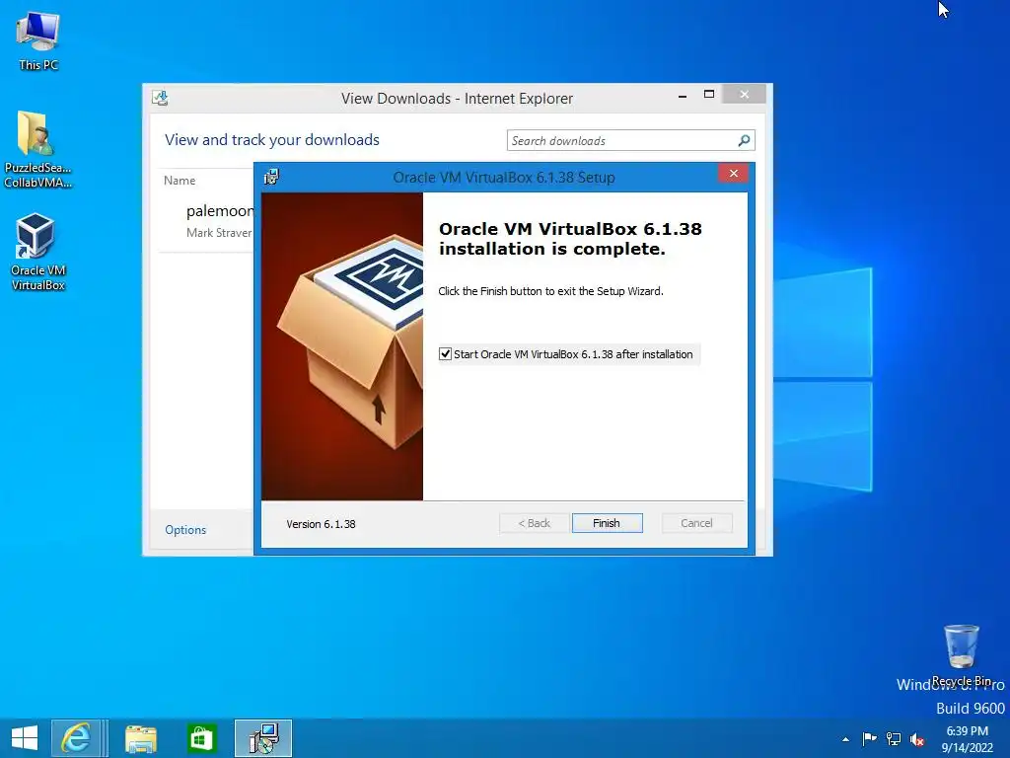Click Internet Explorer taskbar icon
This screenshot has width=1010, height=758.
(75, 738)
